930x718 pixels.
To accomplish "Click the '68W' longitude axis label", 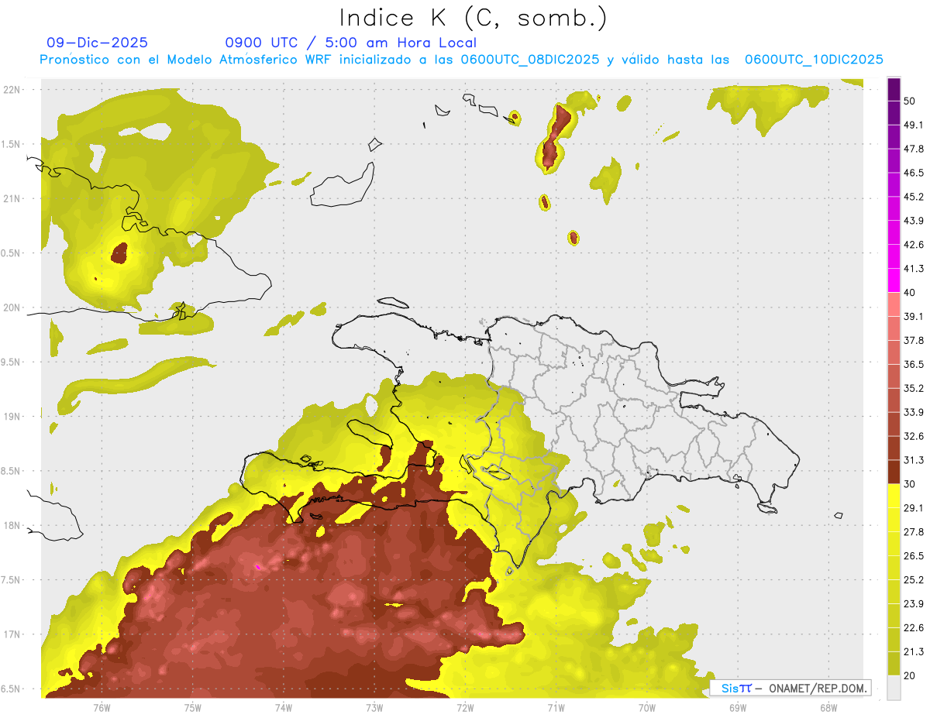I will click(x=828, y=707).
